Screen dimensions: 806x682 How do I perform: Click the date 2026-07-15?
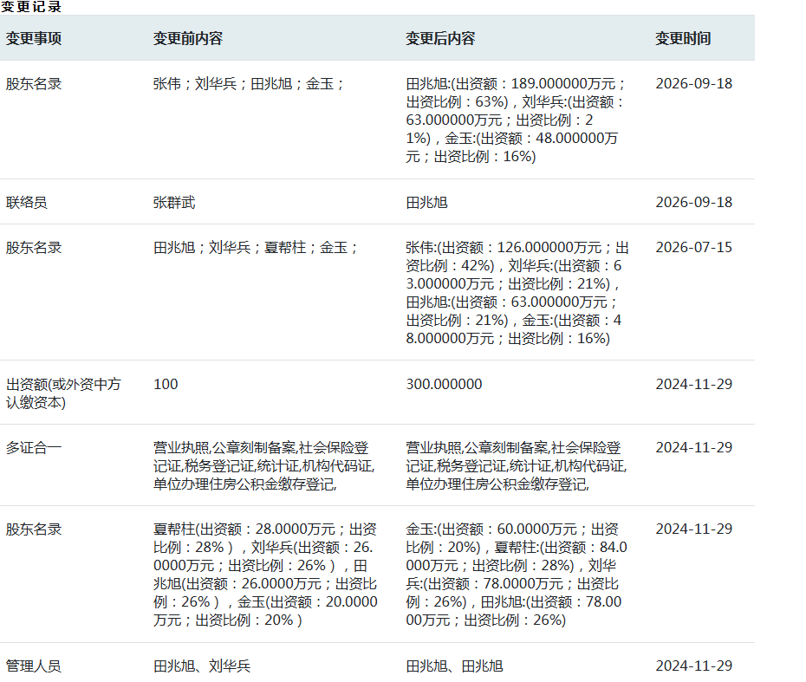(x=694, y=248)
